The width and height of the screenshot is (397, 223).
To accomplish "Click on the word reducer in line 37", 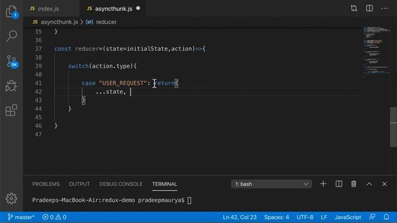I will click(87, 48).
